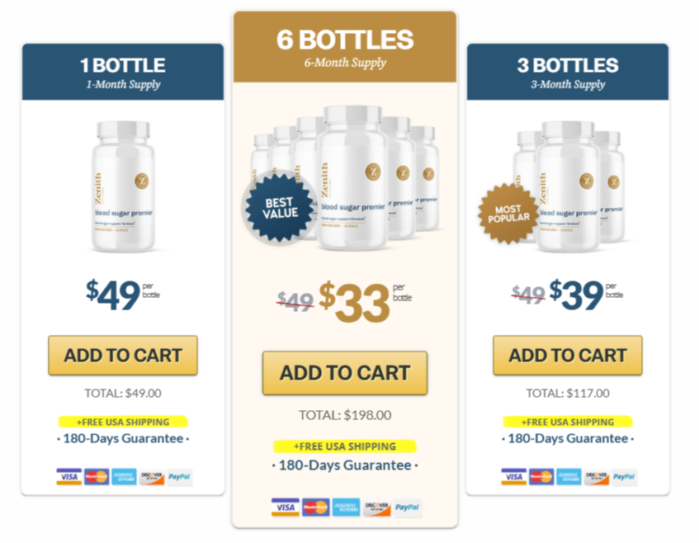
Task: Select the PayPal icon below the 6 Bottles card
Action: tap(406, 507)
